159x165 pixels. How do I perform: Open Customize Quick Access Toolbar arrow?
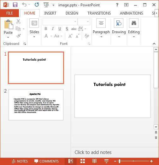[x=53, y=5]
